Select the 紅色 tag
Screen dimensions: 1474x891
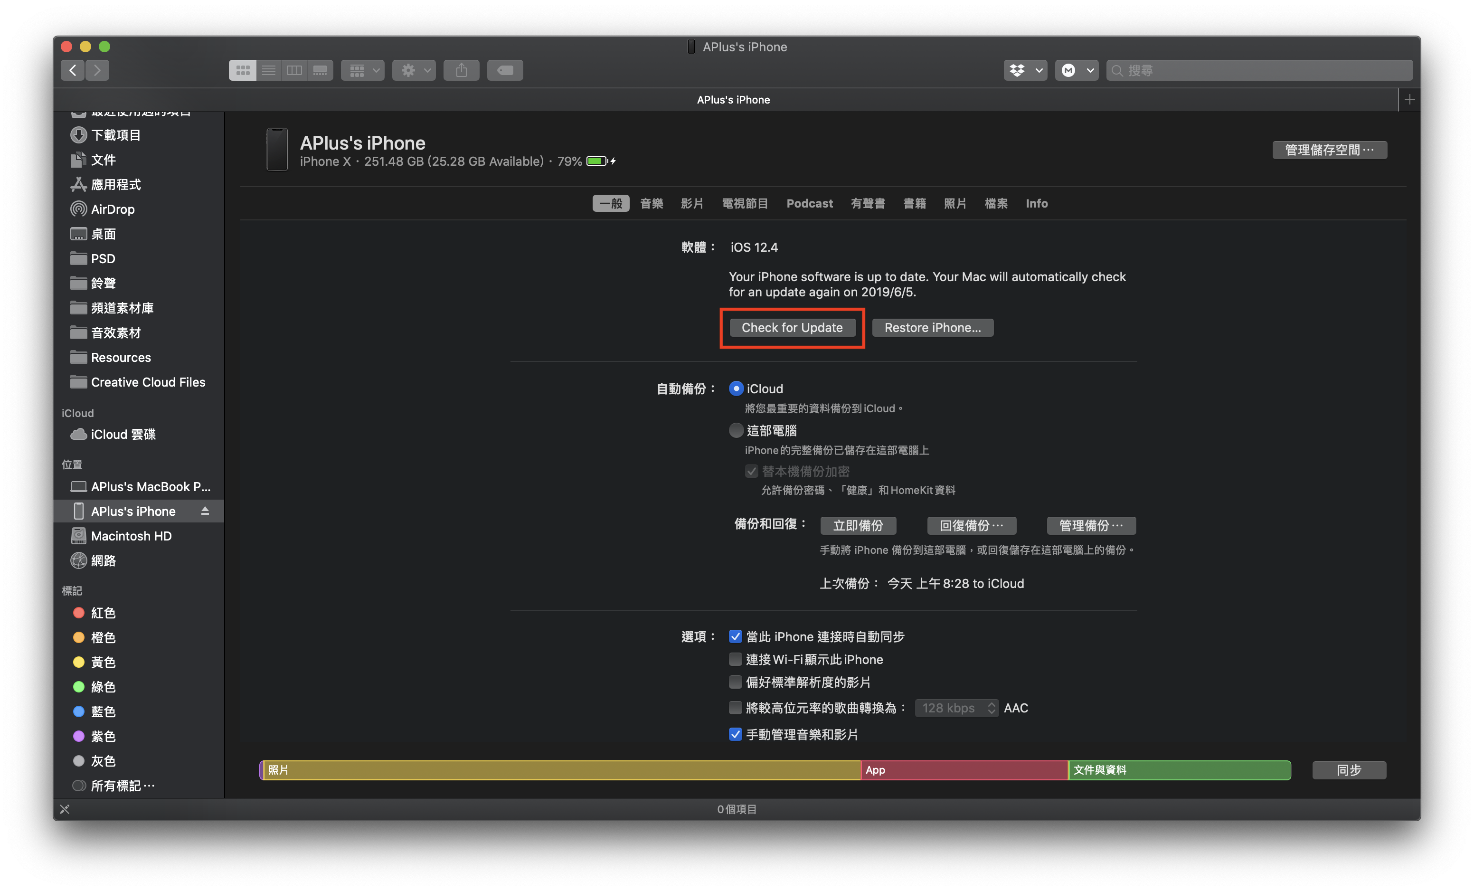coord(138,613)
